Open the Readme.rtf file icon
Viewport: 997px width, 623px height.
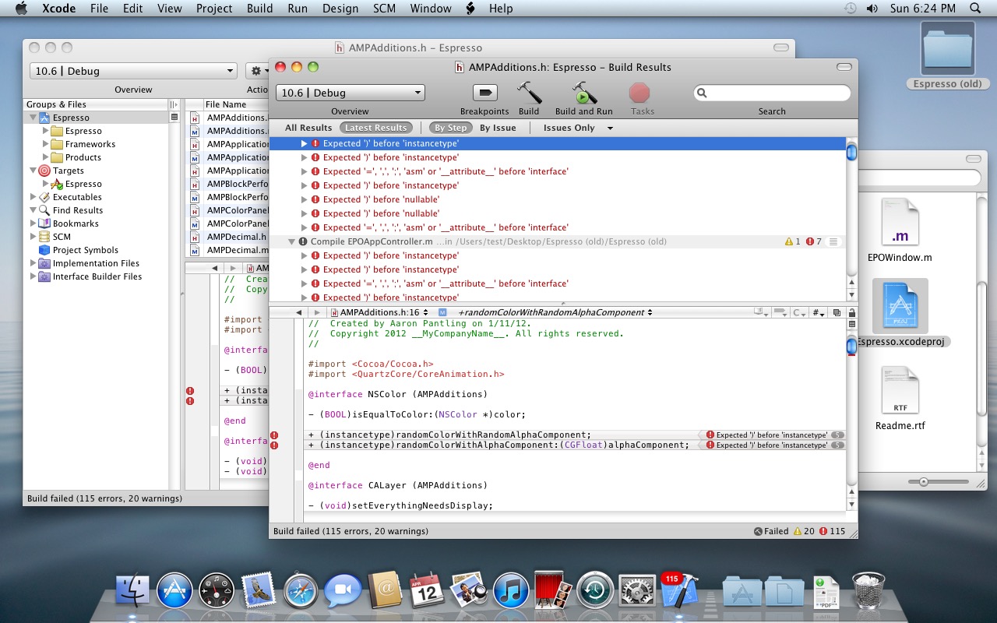point(900,391)
